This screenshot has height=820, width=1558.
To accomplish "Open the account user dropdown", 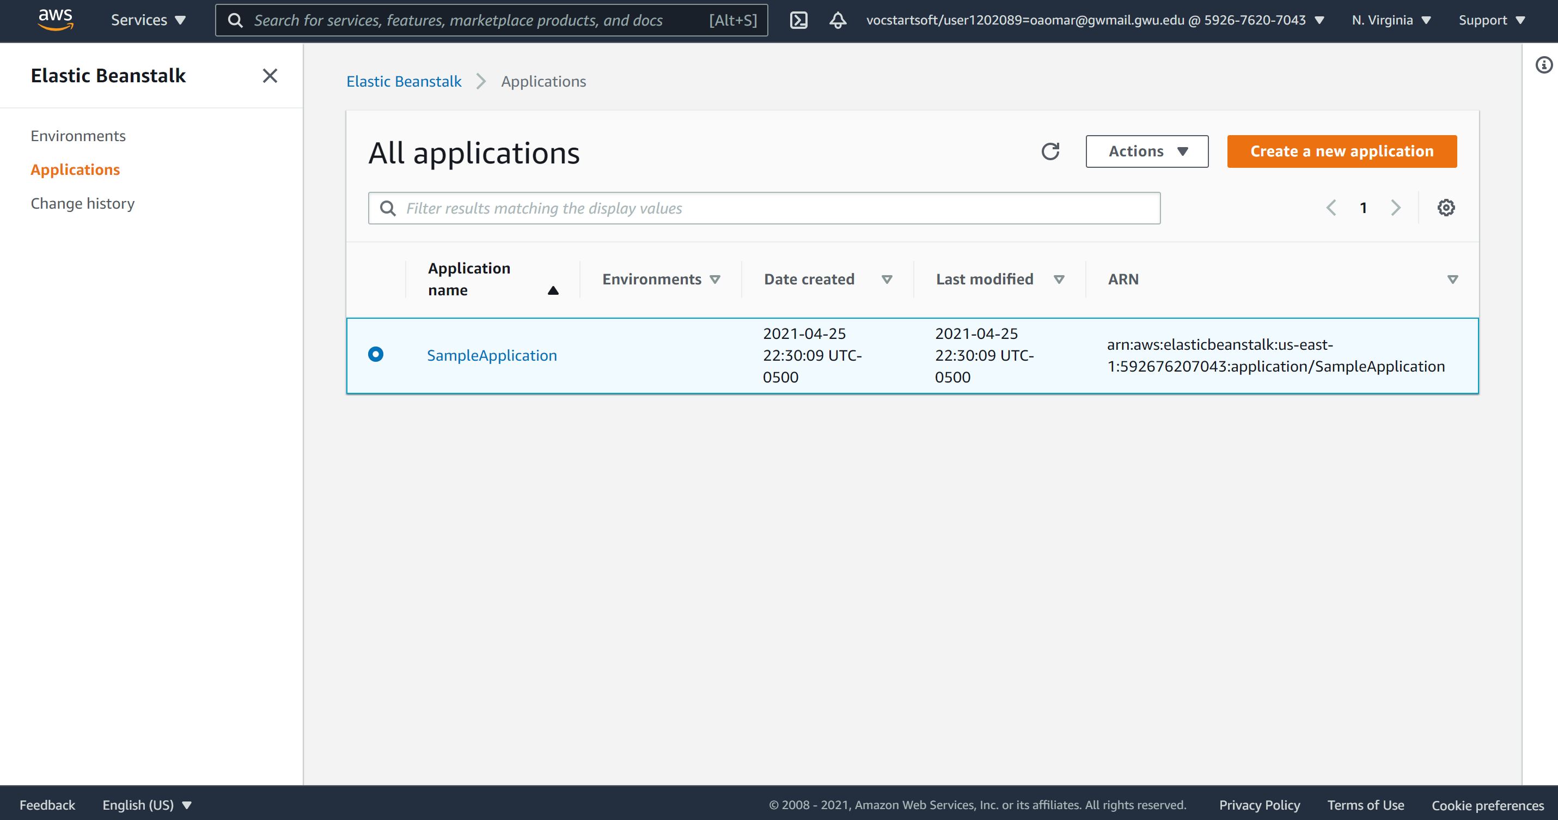I will (x=1095, y=20).
